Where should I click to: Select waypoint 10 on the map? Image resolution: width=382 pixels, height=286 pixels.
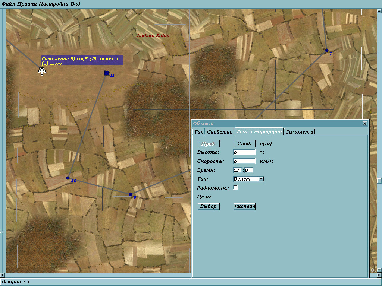(68, 178)
